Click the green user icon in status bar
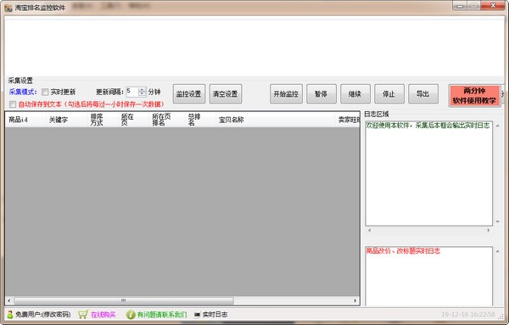The width and height of the screenshot is (509, 325). [10, 314]
